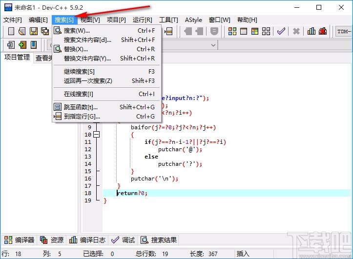The height and width of the screenshot is (259, 353).
Task: Click the remove from project icon
Action: click(x=34, y=45)
